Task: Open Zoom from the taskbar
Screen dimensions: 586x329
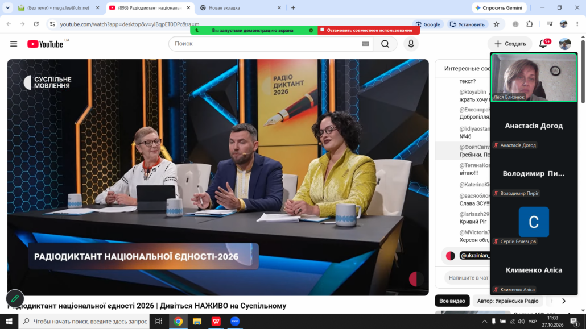Action: pyautogui.click(x=235, y=322)
